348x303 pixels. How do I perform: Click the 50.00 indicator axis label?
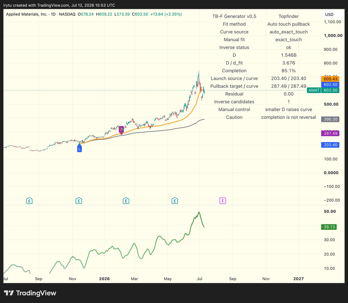pyautogui.click(x=330, y=211)
